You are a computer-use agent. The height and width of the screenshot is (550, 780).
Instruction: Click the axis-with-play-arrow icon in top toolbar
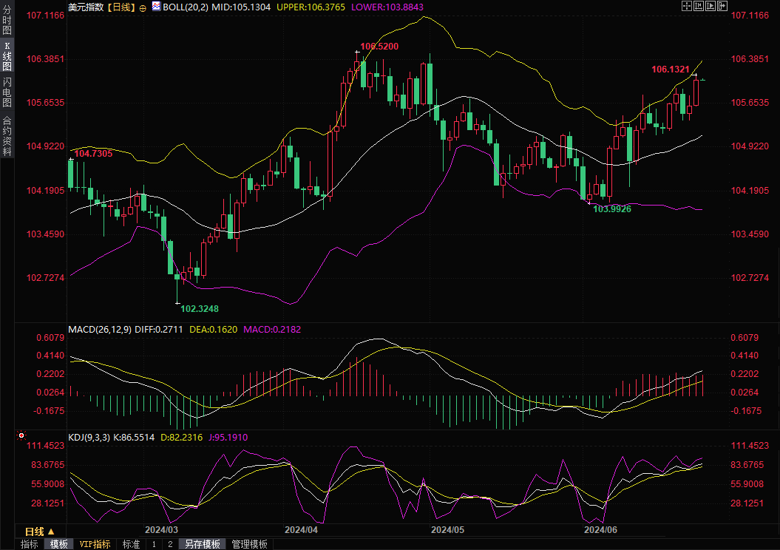coord(711,6)
